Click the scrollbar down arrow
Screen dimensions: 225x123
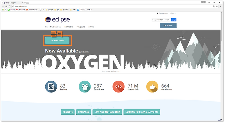222,120
